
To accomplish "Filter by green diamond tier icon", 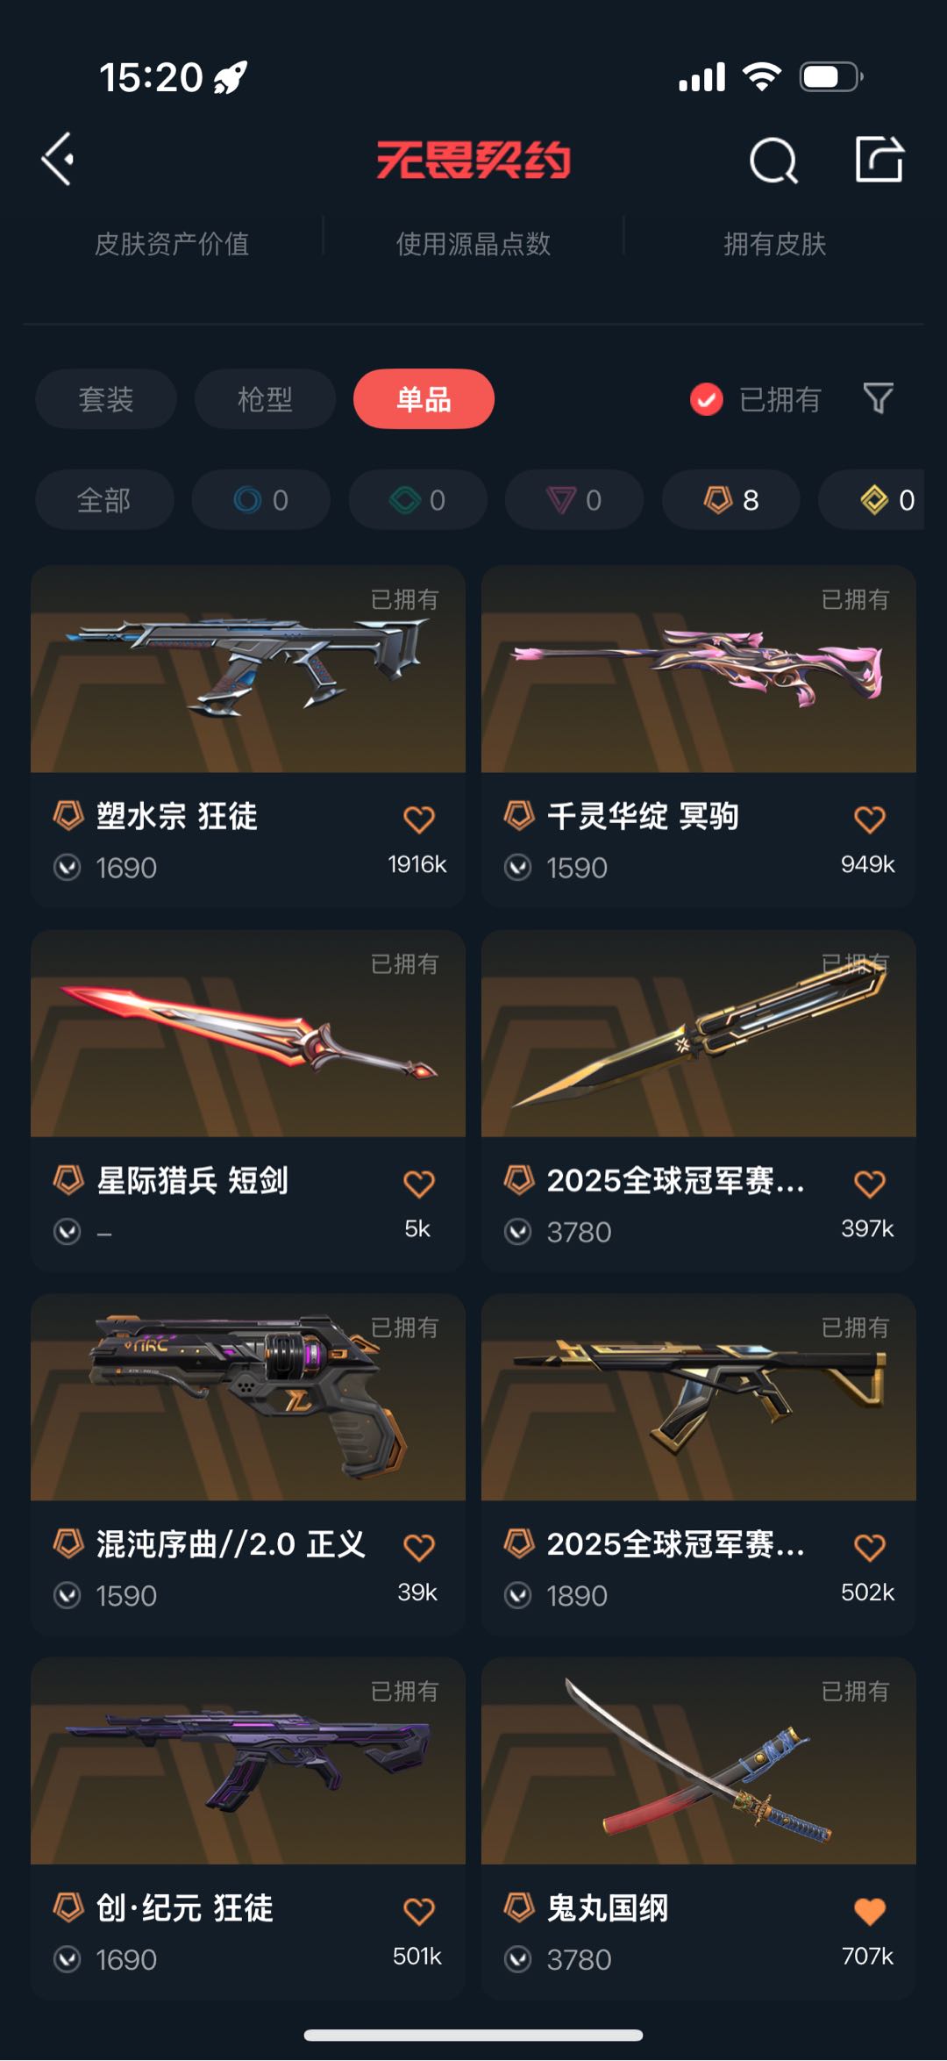I will click(417, 500).
